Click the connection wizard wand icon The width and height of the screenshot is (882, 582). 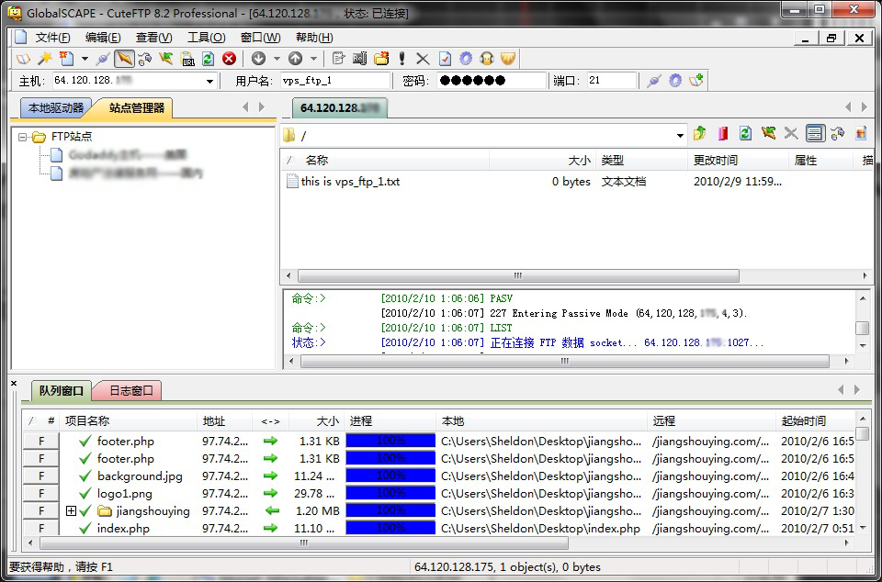pyautogui.click(x=44, y=59)
